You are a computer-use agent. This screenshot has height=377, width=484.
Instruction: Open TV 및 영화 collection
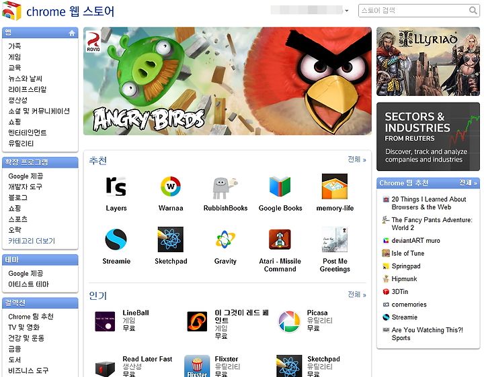[x=24, y=327]
